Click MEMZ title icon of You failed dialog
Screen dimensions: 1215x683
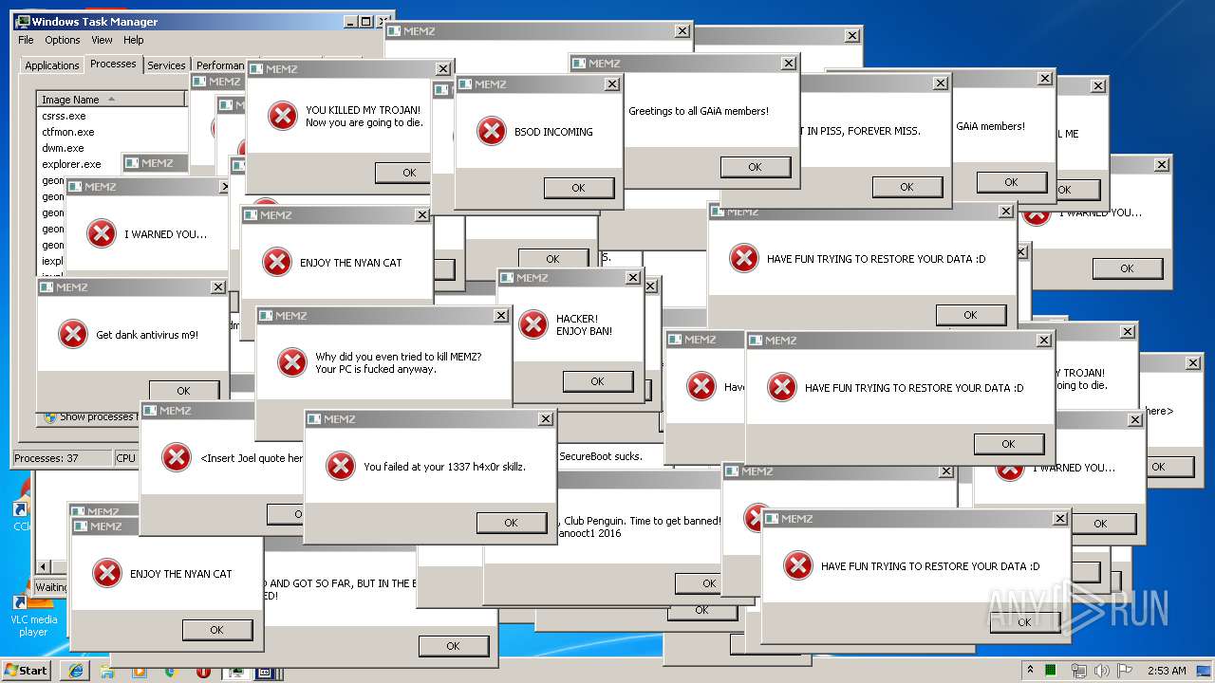click(x=314, y=419)
